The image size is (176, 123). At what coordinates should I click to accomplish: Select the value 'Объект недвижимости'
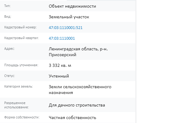72,6
